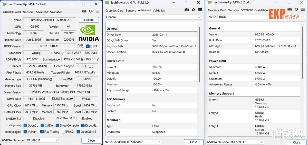Click the Driver Version field
Viewport: 308px width, 145px height.
pos(61,92)
